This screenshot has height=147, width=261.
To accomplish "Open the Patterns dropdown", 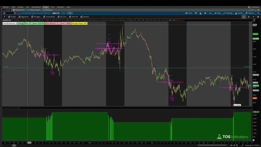I will 250,13.
